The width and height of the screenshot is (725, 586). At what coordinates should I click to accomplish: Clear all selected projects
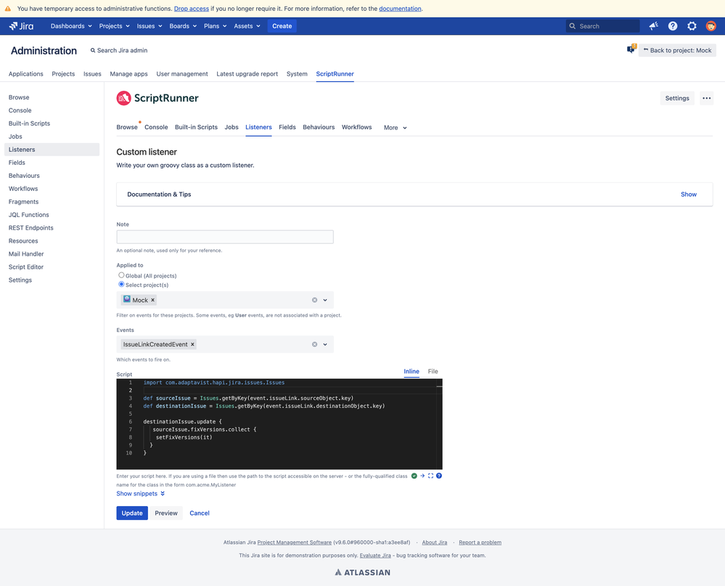314,300
